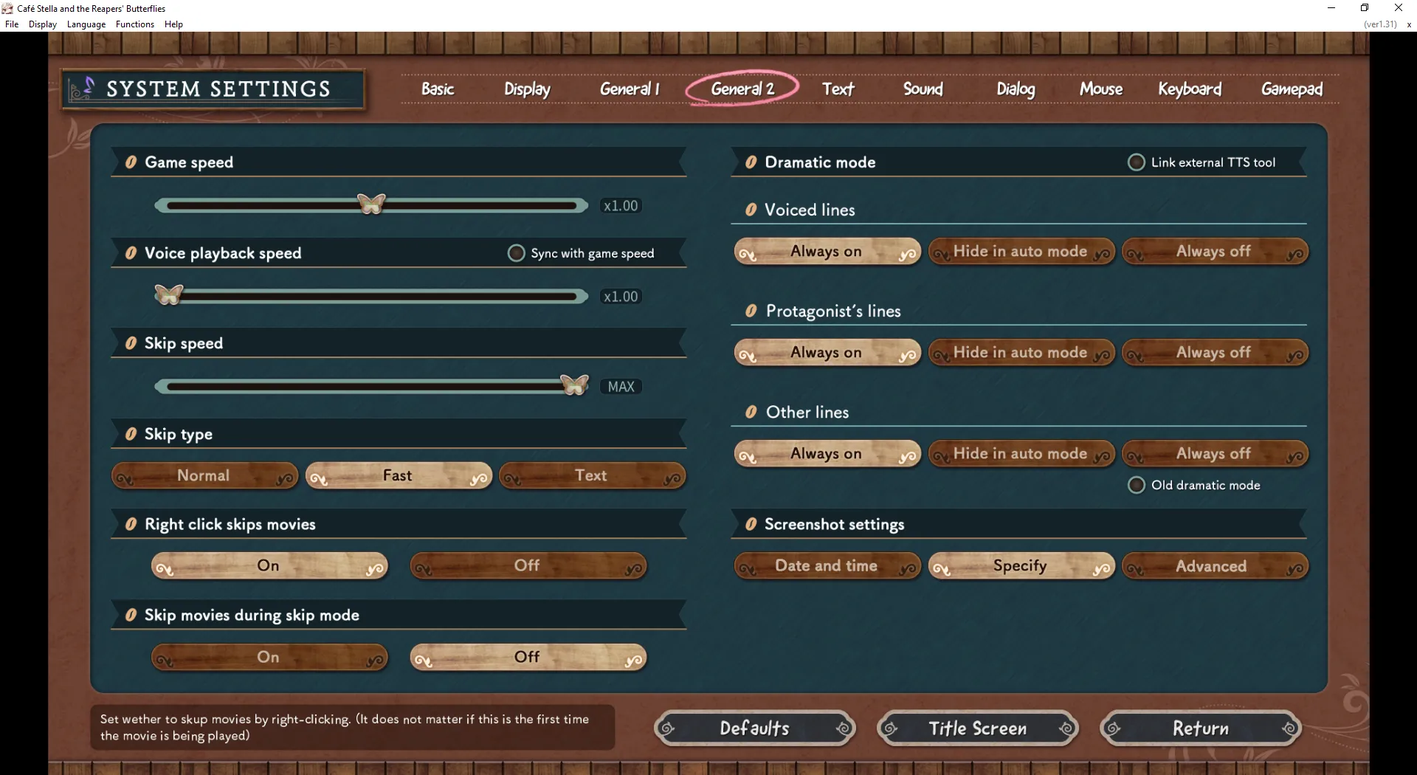The image size is (1417, 775).
Task: Set Voiced lines to Always on
Action: tap(827, 252)
